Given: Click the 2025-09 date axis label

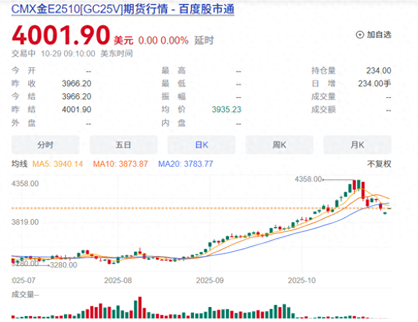Looking at the screenshot, I should coord(210,280).
